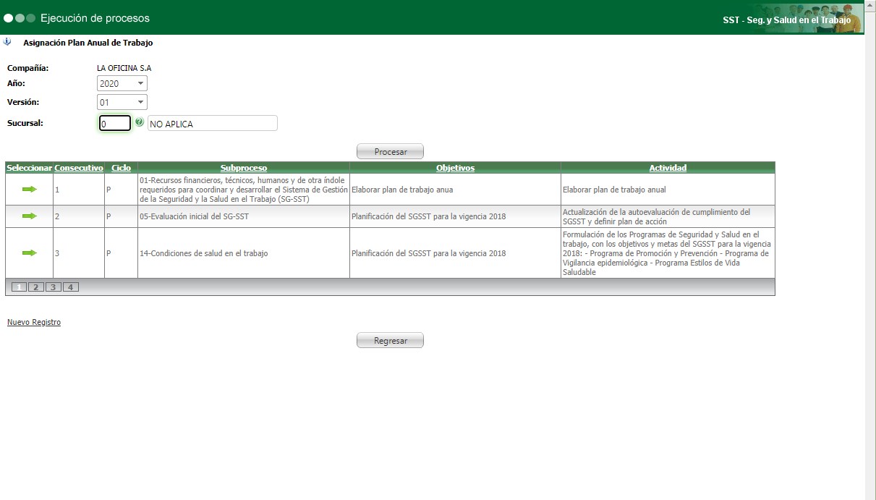876x500 pixels.
Task: Click 'Actualización de la autoevaluación' activity cell
Action: [x=668, y=216]
